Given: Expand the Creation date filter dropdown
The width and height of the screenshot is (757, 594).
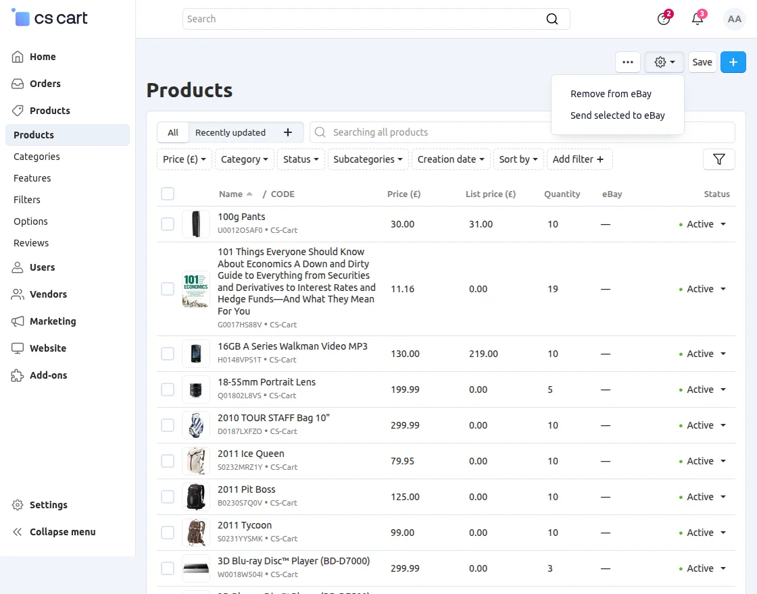Looking at the screenshot, I should pos(451,159).
